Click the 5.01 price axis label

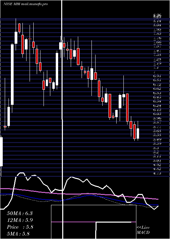(157, 161)
